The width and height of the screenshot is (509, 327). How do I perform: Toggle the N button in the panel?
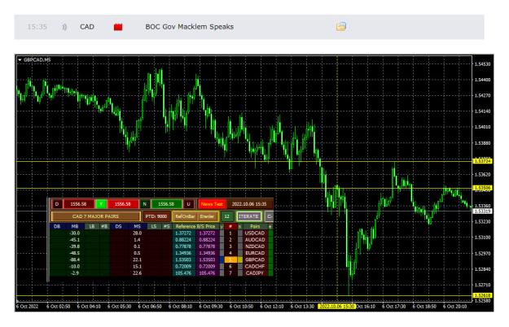click(145, 204)
